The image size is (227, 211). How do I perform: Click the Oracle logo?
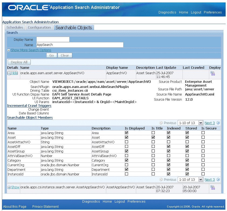pos(28,8)
